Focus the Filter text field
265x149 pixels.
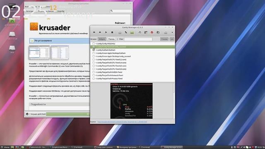138,39
